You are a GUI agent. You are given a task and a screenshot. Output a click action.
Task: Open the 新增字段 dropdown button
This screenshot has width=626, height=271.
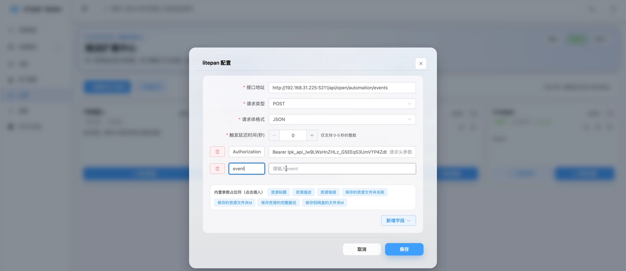coord(398,221)
